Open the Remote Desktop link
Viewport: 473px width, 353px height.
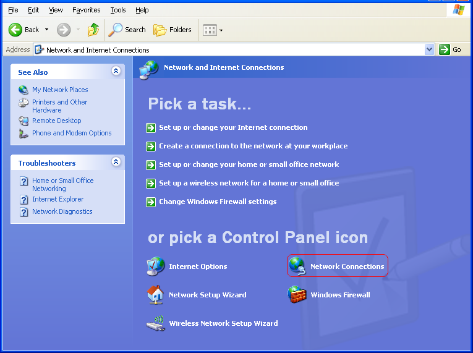tap(57, 121)
